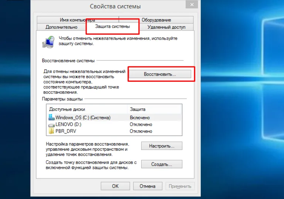Confirm with the OK button

point(115,186)
